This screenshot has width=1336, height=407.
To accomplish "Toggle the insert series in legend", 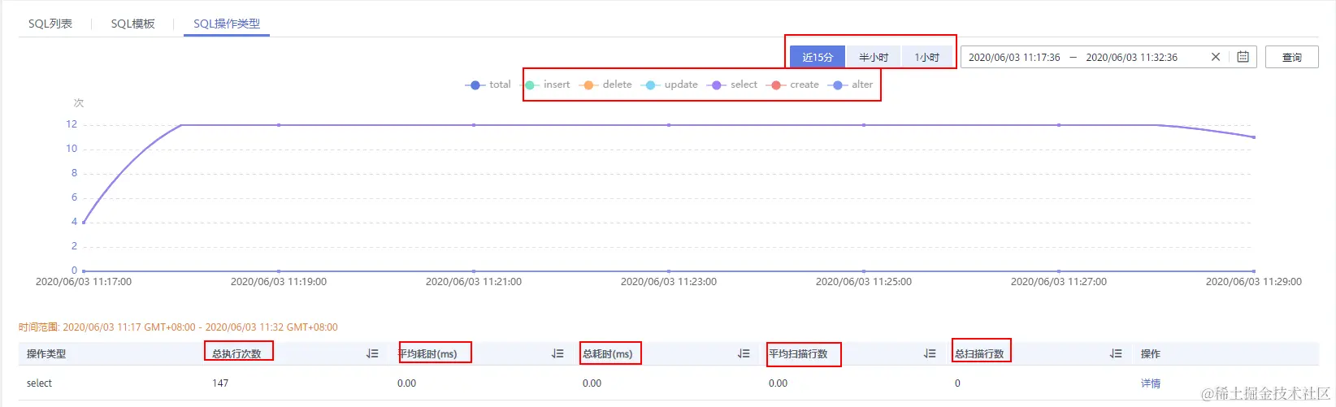I will [x=547, y=84].
